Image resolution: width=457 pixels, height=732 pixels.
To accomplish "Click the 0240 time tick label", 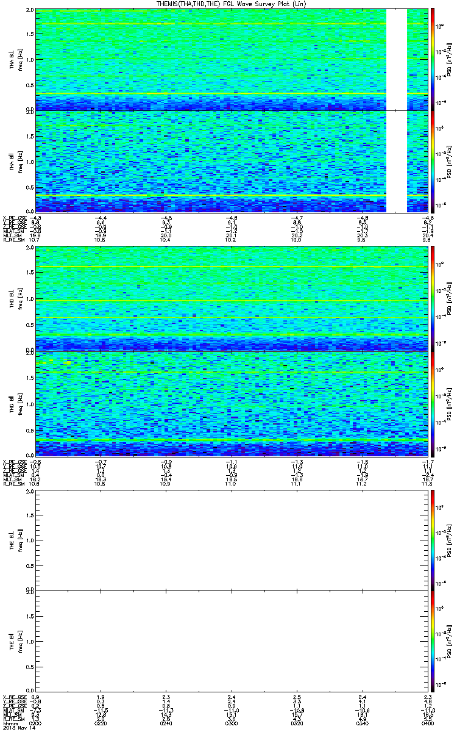I will [x=166, y=723].
